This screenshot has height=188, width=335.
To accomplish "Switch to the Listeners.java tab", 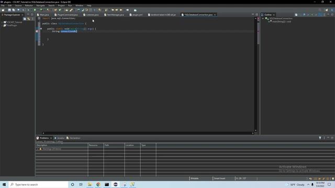I will click(91, 15).
